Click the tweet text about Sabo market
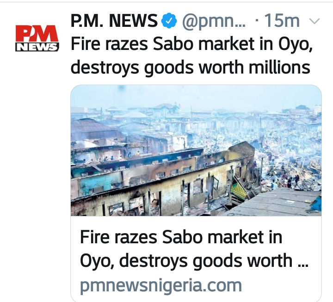Image resolution: width=333 pixels, height=302 pixels. (x=191, y=55)
